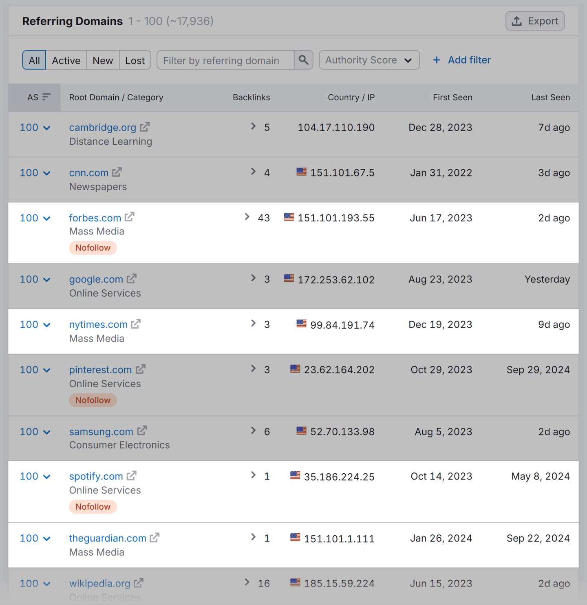The image size is (587, 605).
Task: Switch to the Lost tab
Action: click(135, 60)
